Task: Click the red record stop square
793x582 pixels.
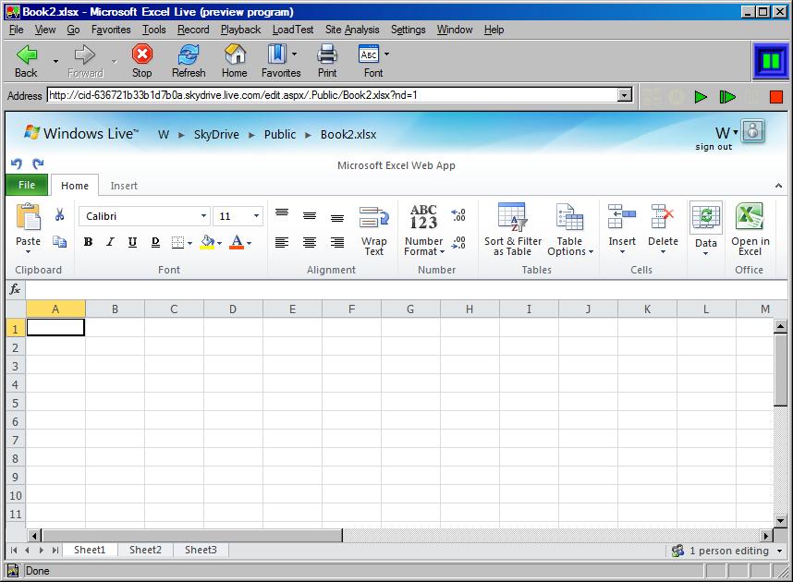Action: click(776, 97)
